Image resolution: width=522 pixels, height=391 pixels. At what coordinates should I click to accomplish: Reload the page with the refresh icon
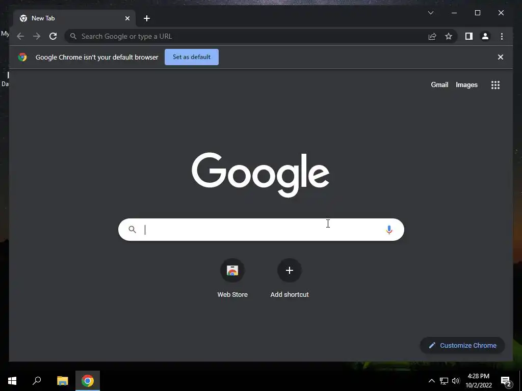pyautogui.click(x=53, y=36)
